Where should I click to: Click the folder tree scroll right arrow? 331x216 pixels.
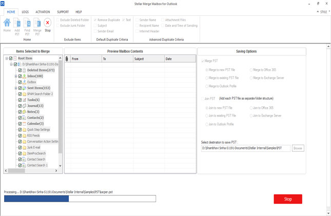(x=56, y=171)
